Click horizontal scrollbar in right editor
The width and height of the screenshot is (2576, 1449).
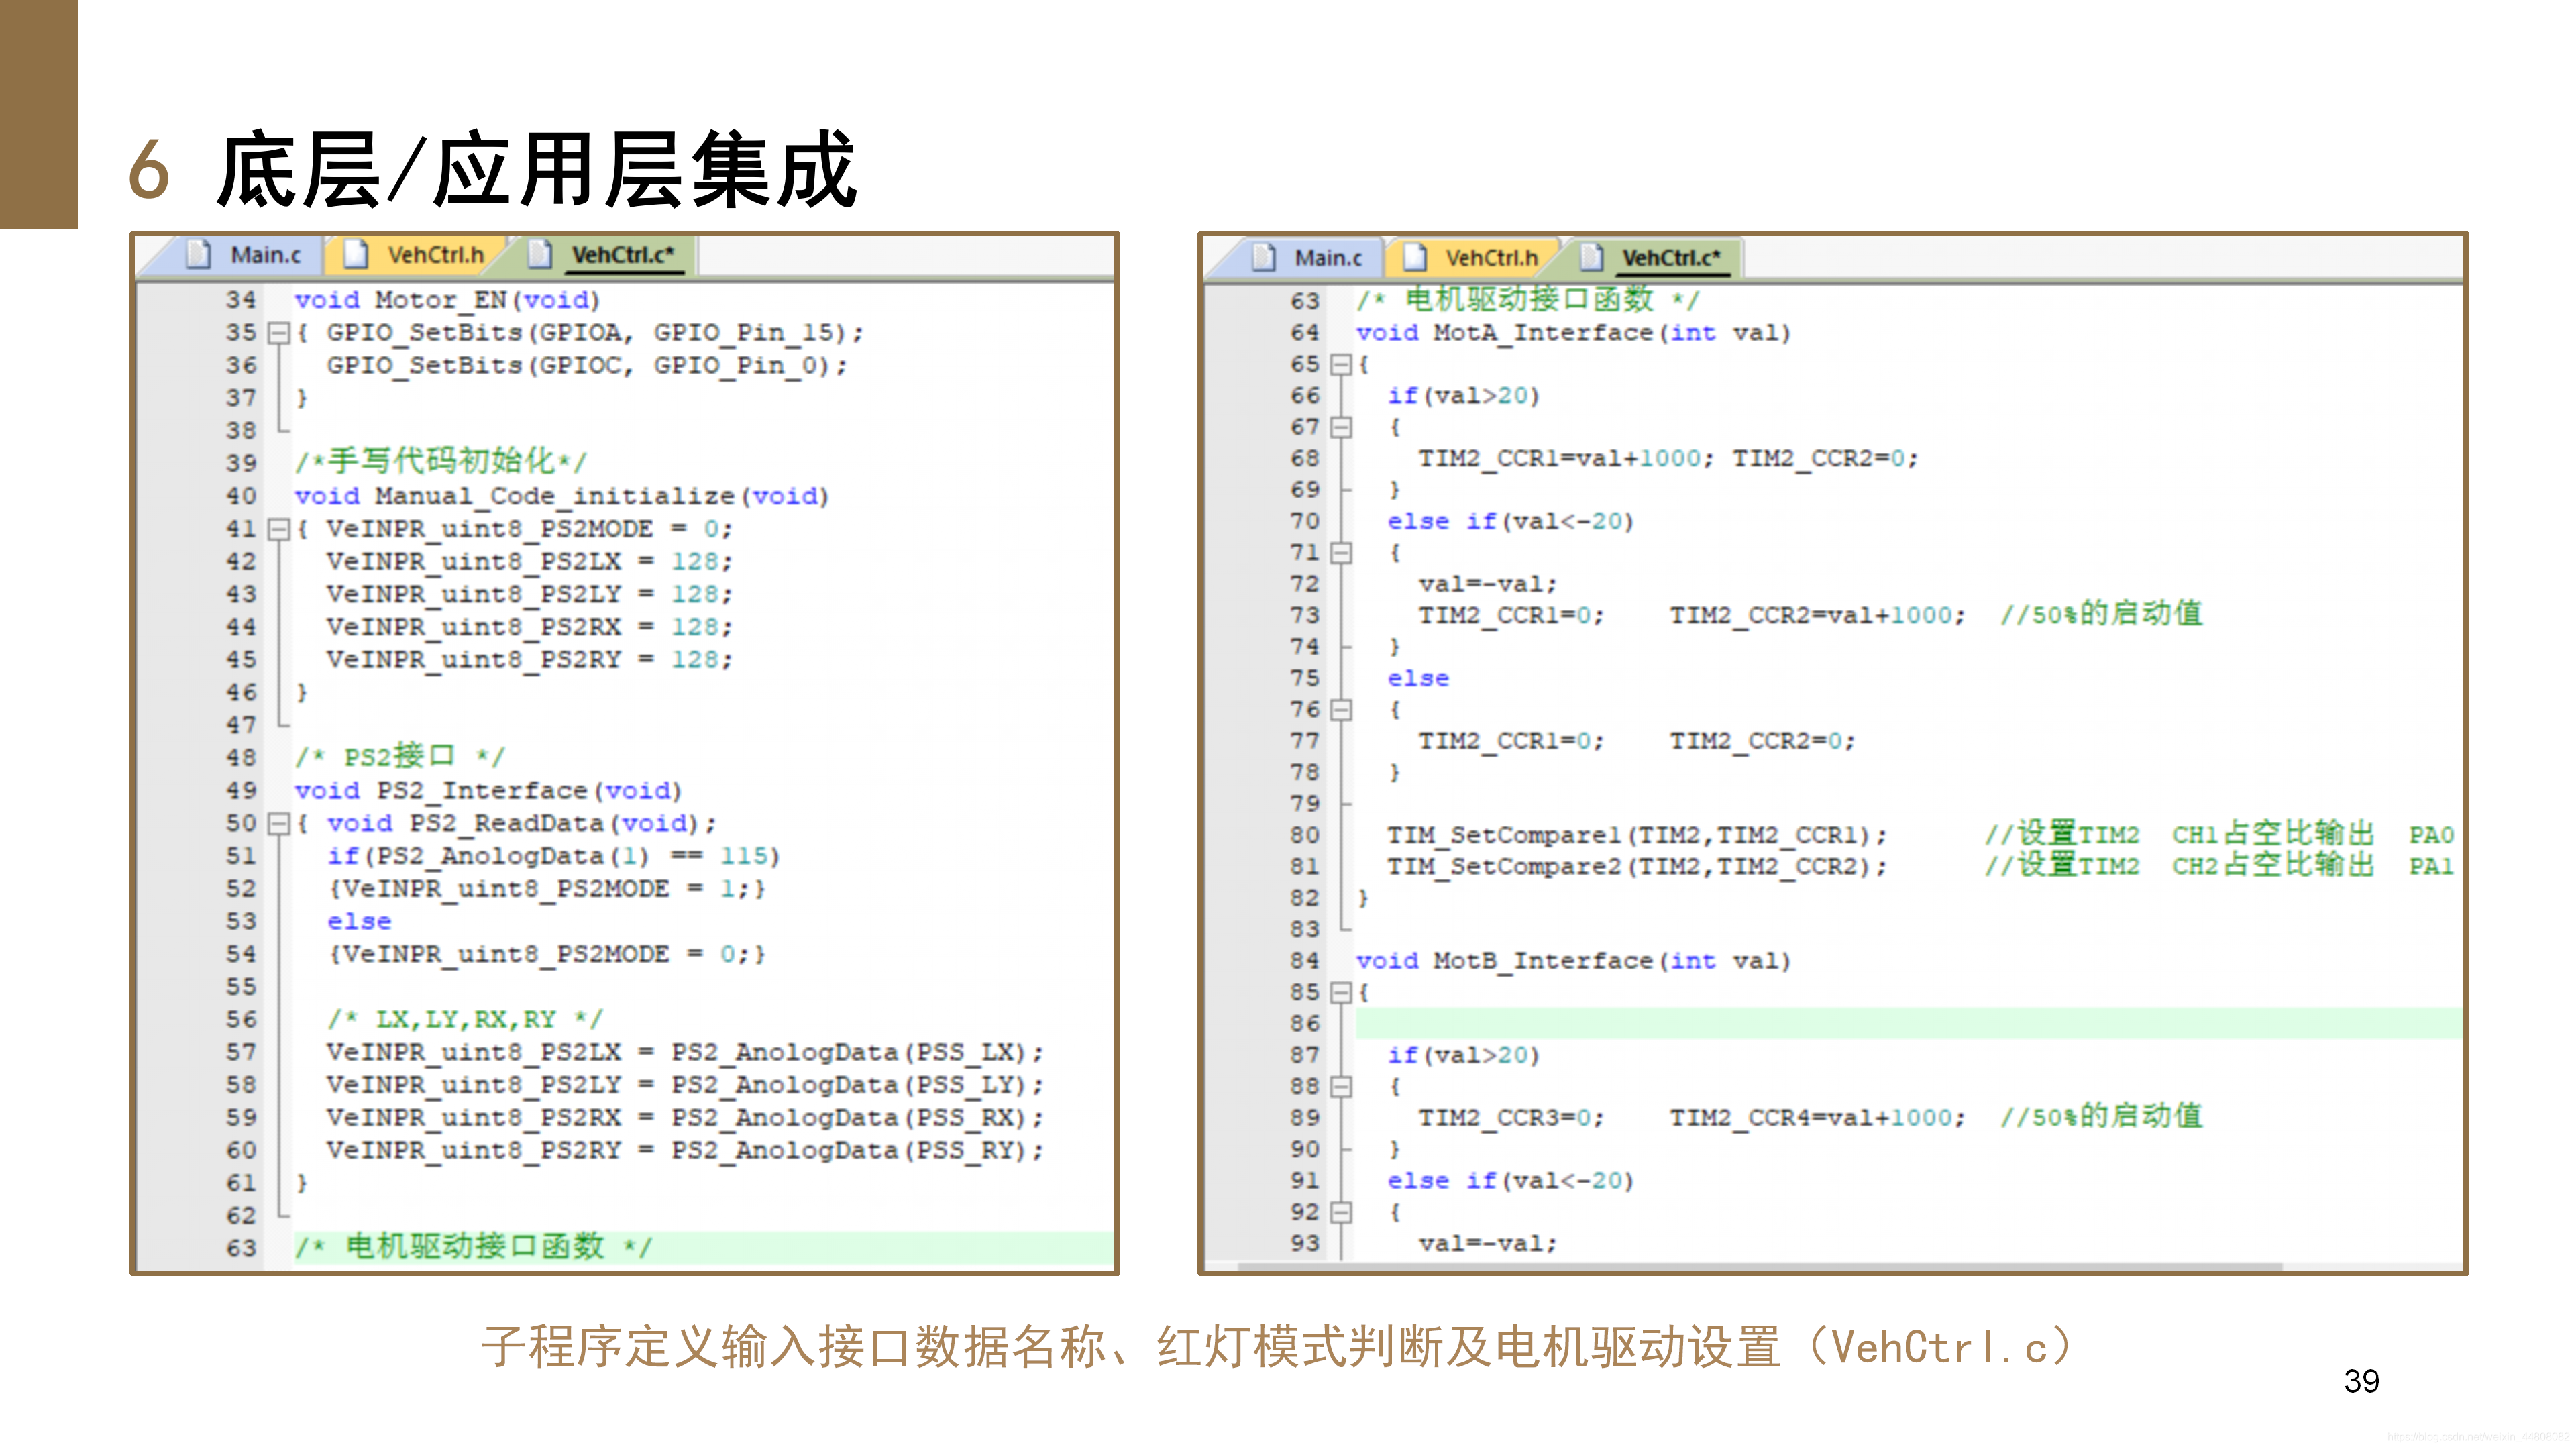click(1760, 1266)
